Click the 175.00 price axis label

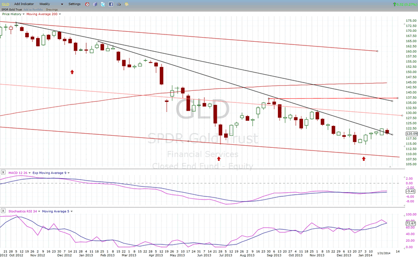pos(411,20)
